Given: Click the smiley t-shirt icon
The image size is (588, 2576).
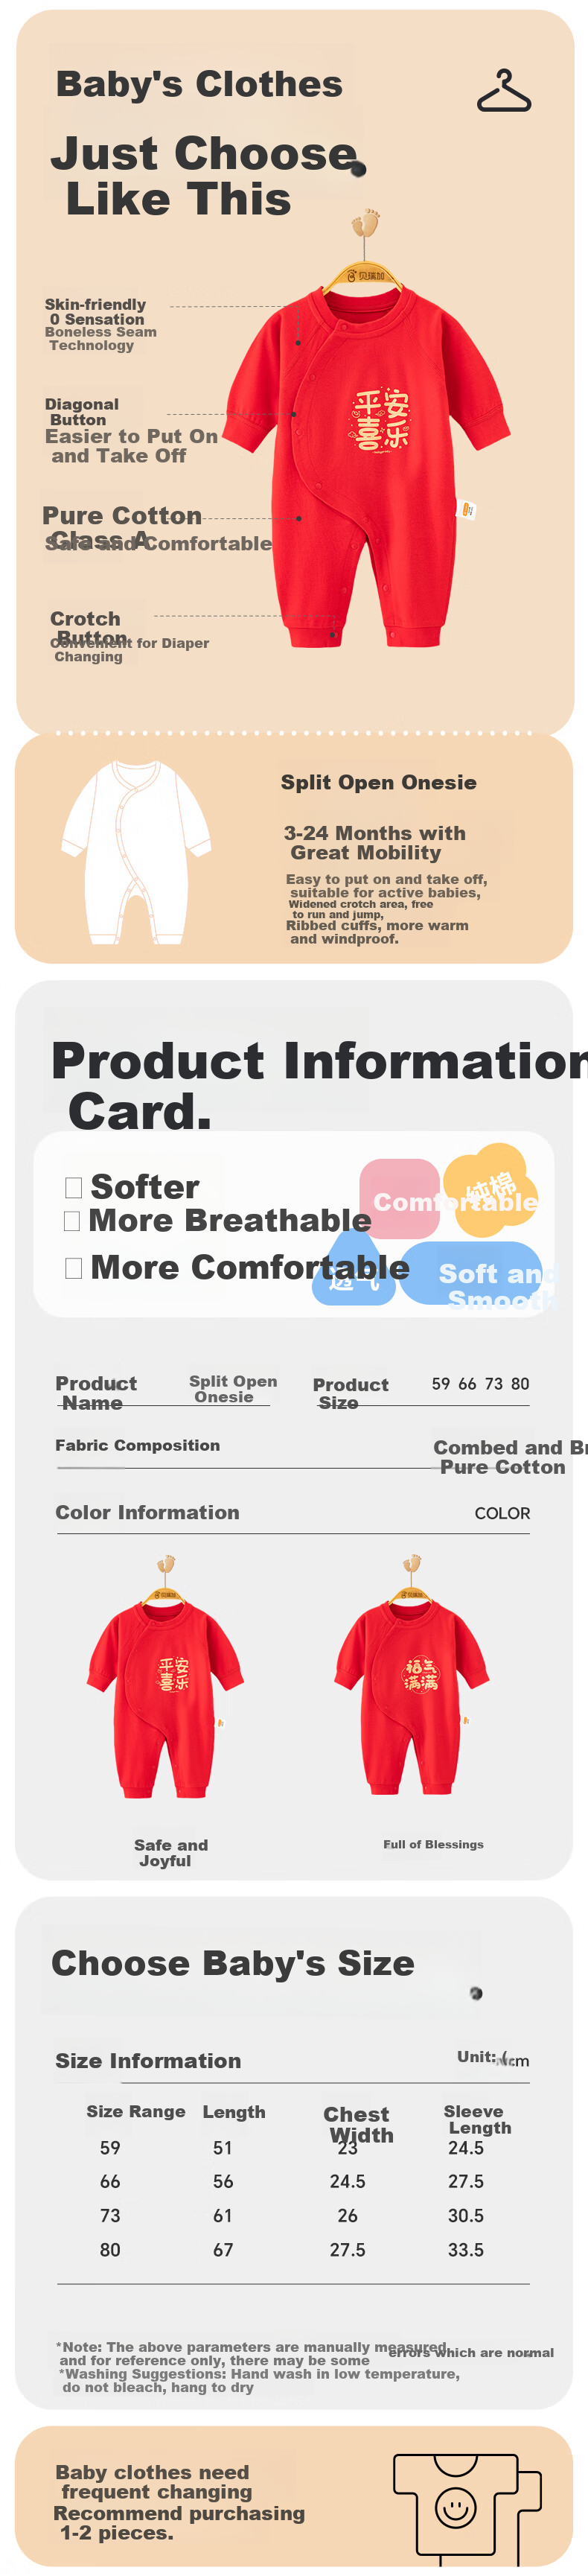Looking at the screenshot, I should tap(468, 2508).
